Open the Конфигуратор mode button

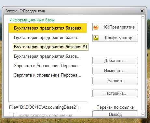pos(115,38)
